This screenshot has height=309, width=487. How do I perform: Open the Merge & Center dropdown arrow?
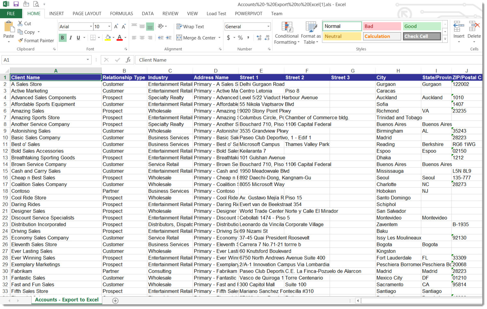tap(219, 38)
